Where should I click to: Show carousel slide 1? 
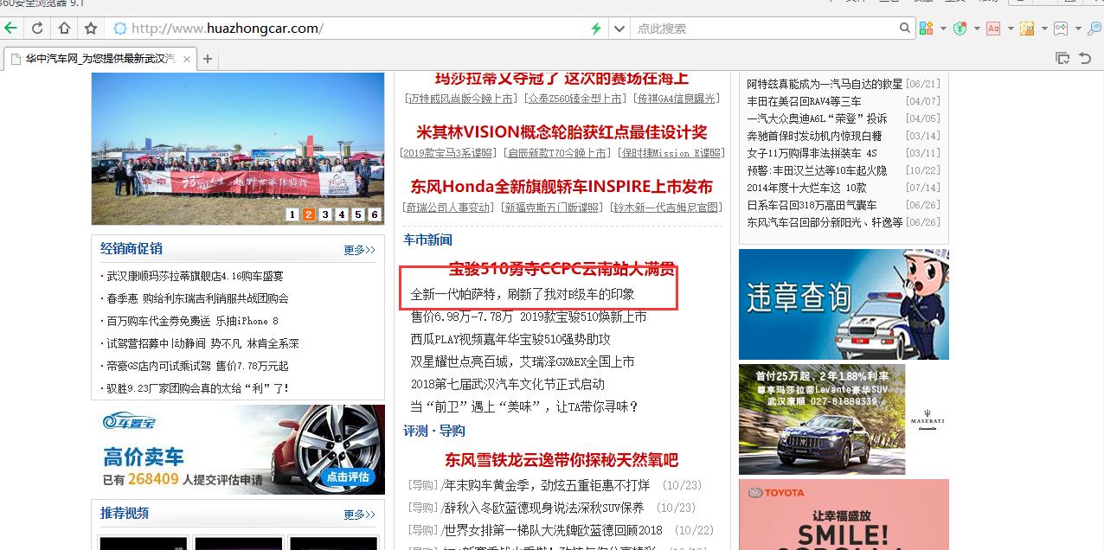[292, 214]
